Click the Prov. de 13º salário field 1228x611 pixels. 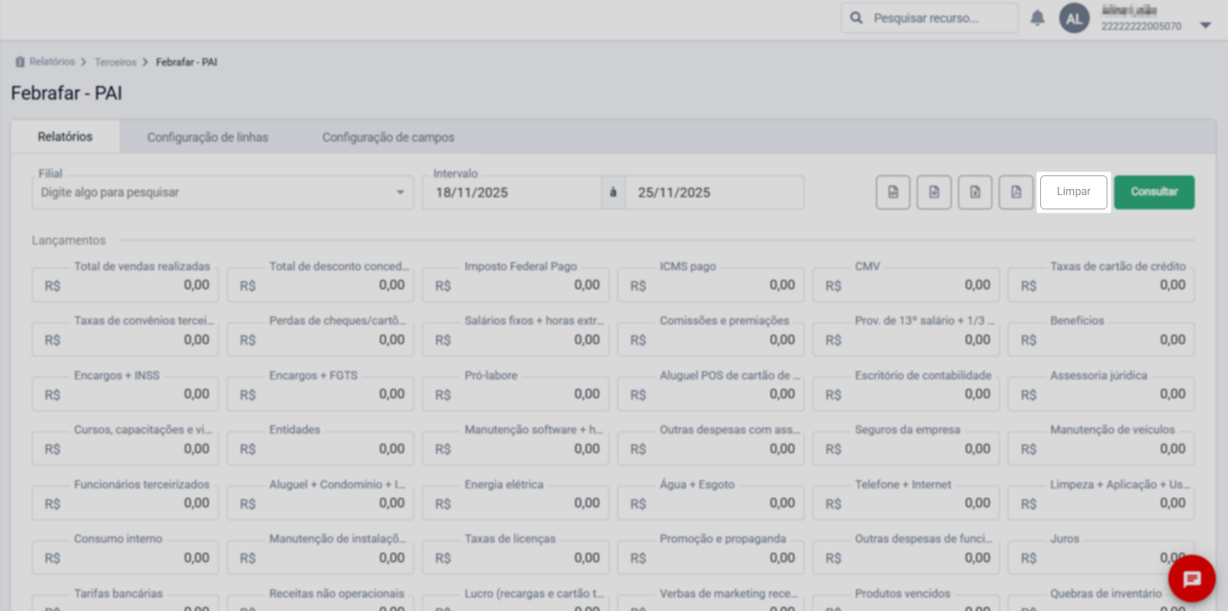(x=906, y=339)
